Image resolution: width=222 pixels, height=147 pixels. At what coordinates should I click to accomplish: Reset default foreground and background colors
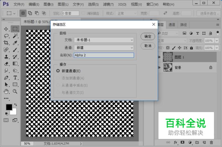tap(6, 114)
